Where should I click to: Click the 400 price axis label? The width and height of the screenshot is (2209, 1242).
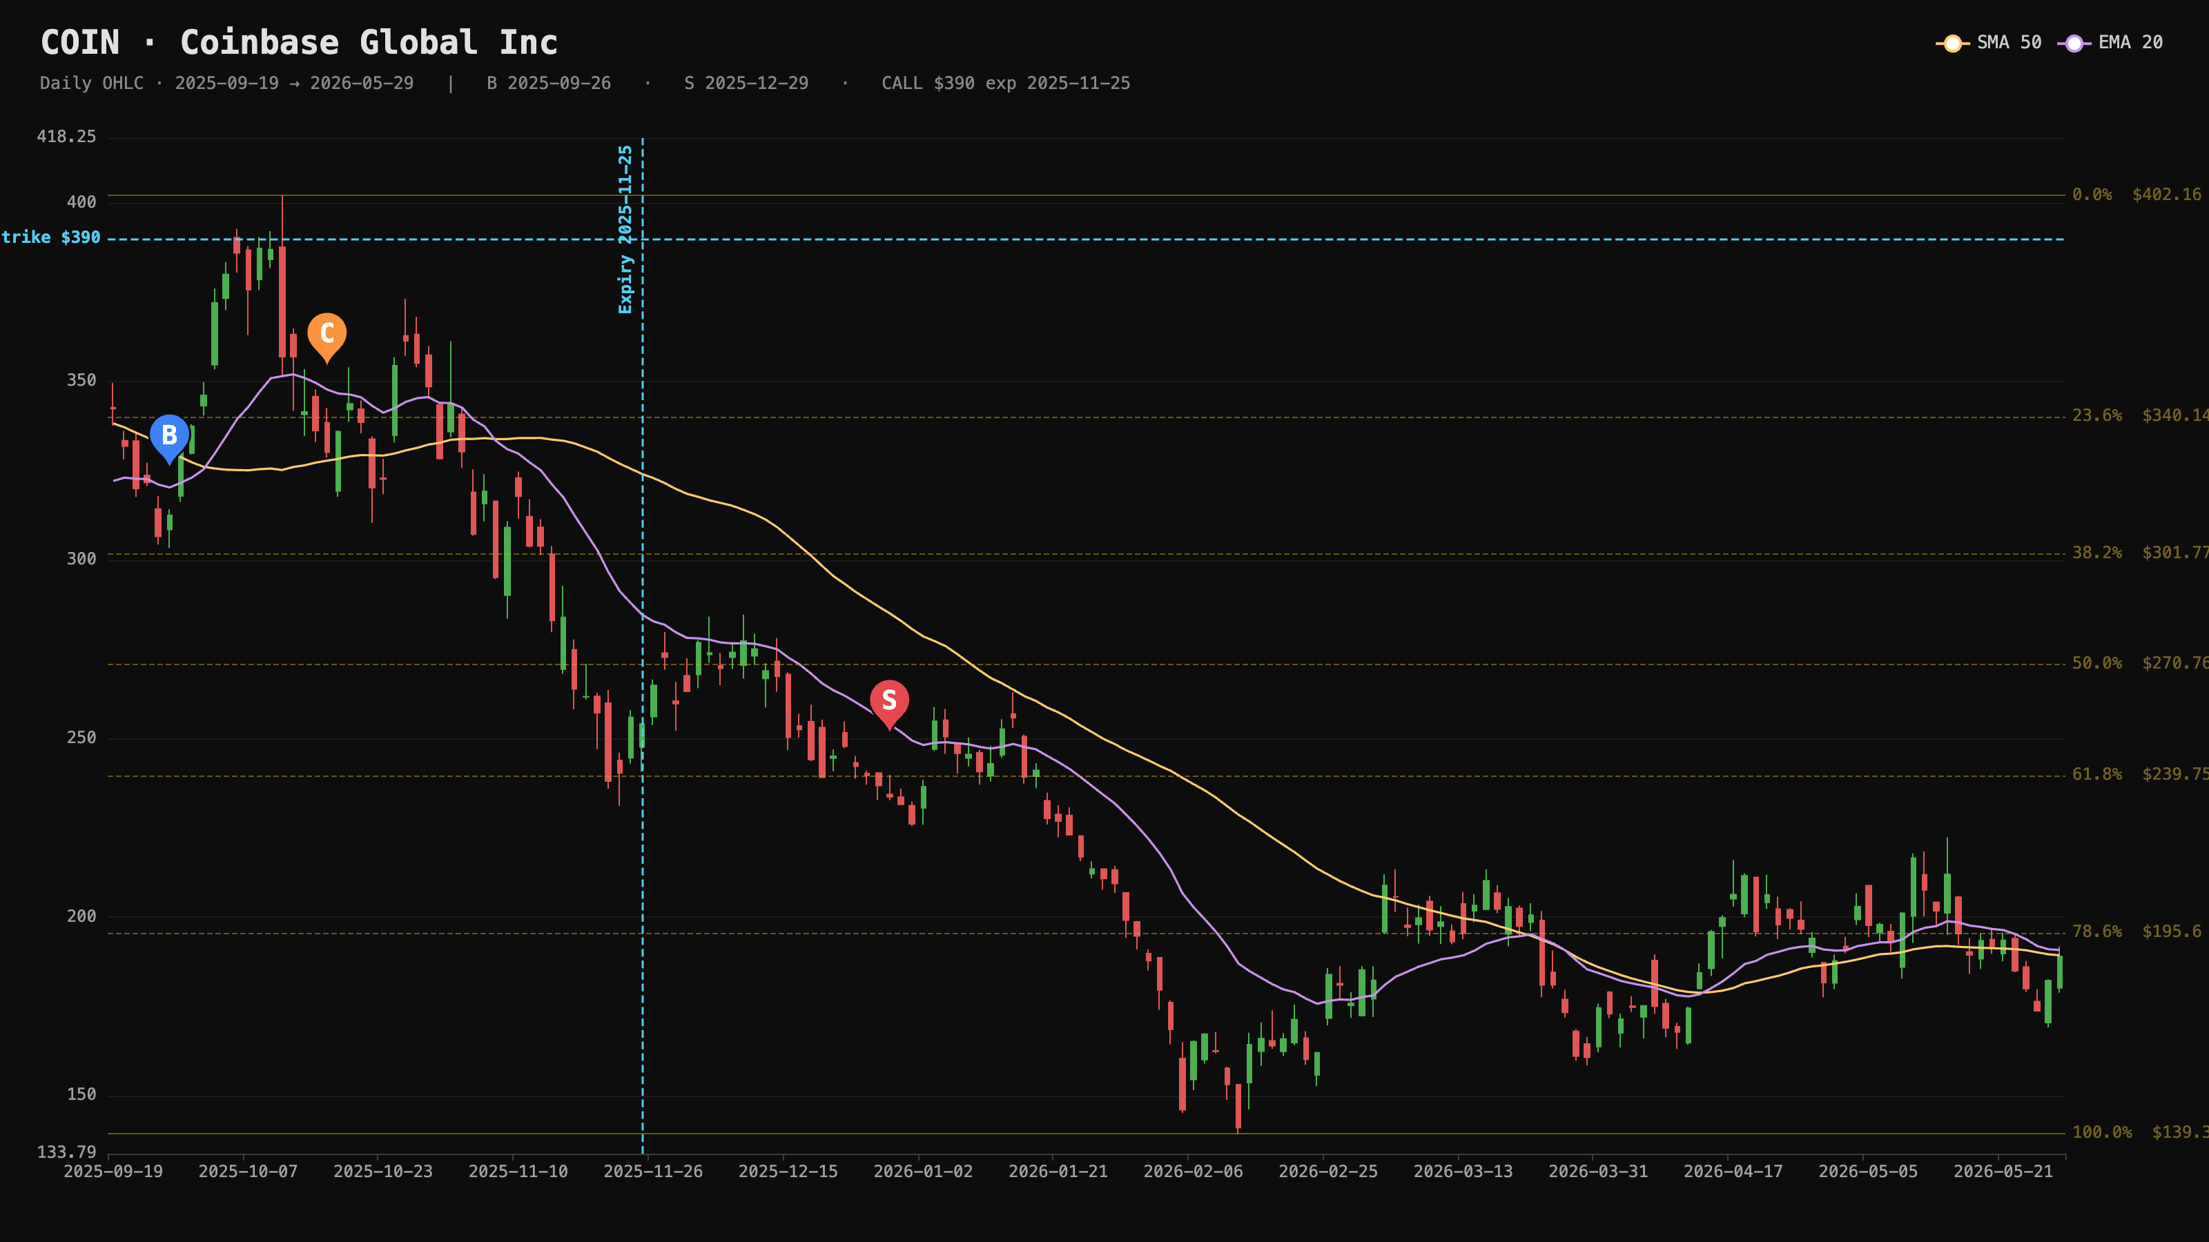tap(81, 202)
